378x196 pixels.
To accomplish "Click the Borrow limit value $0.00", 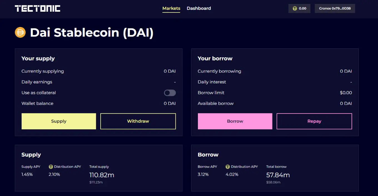I will [x=346, y=93].
